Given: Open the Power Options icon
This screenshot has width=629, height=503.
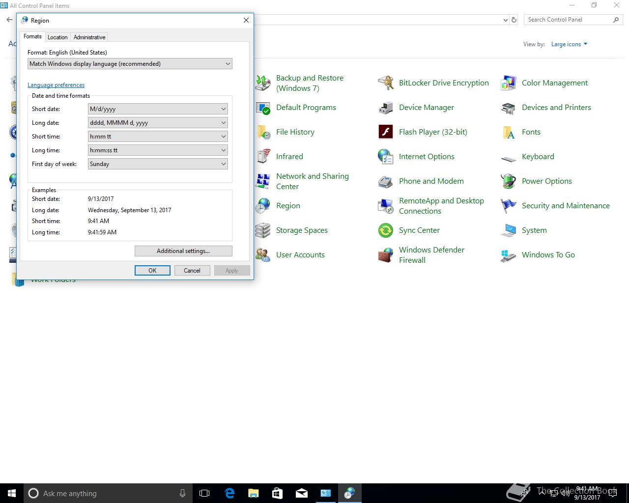Looking at the screenshot, I should coord(509,181).
